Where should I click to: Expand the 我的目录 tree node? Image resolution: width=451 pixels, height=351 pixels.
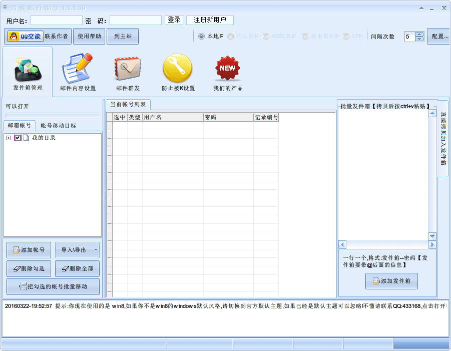click(x=8, y=138)
